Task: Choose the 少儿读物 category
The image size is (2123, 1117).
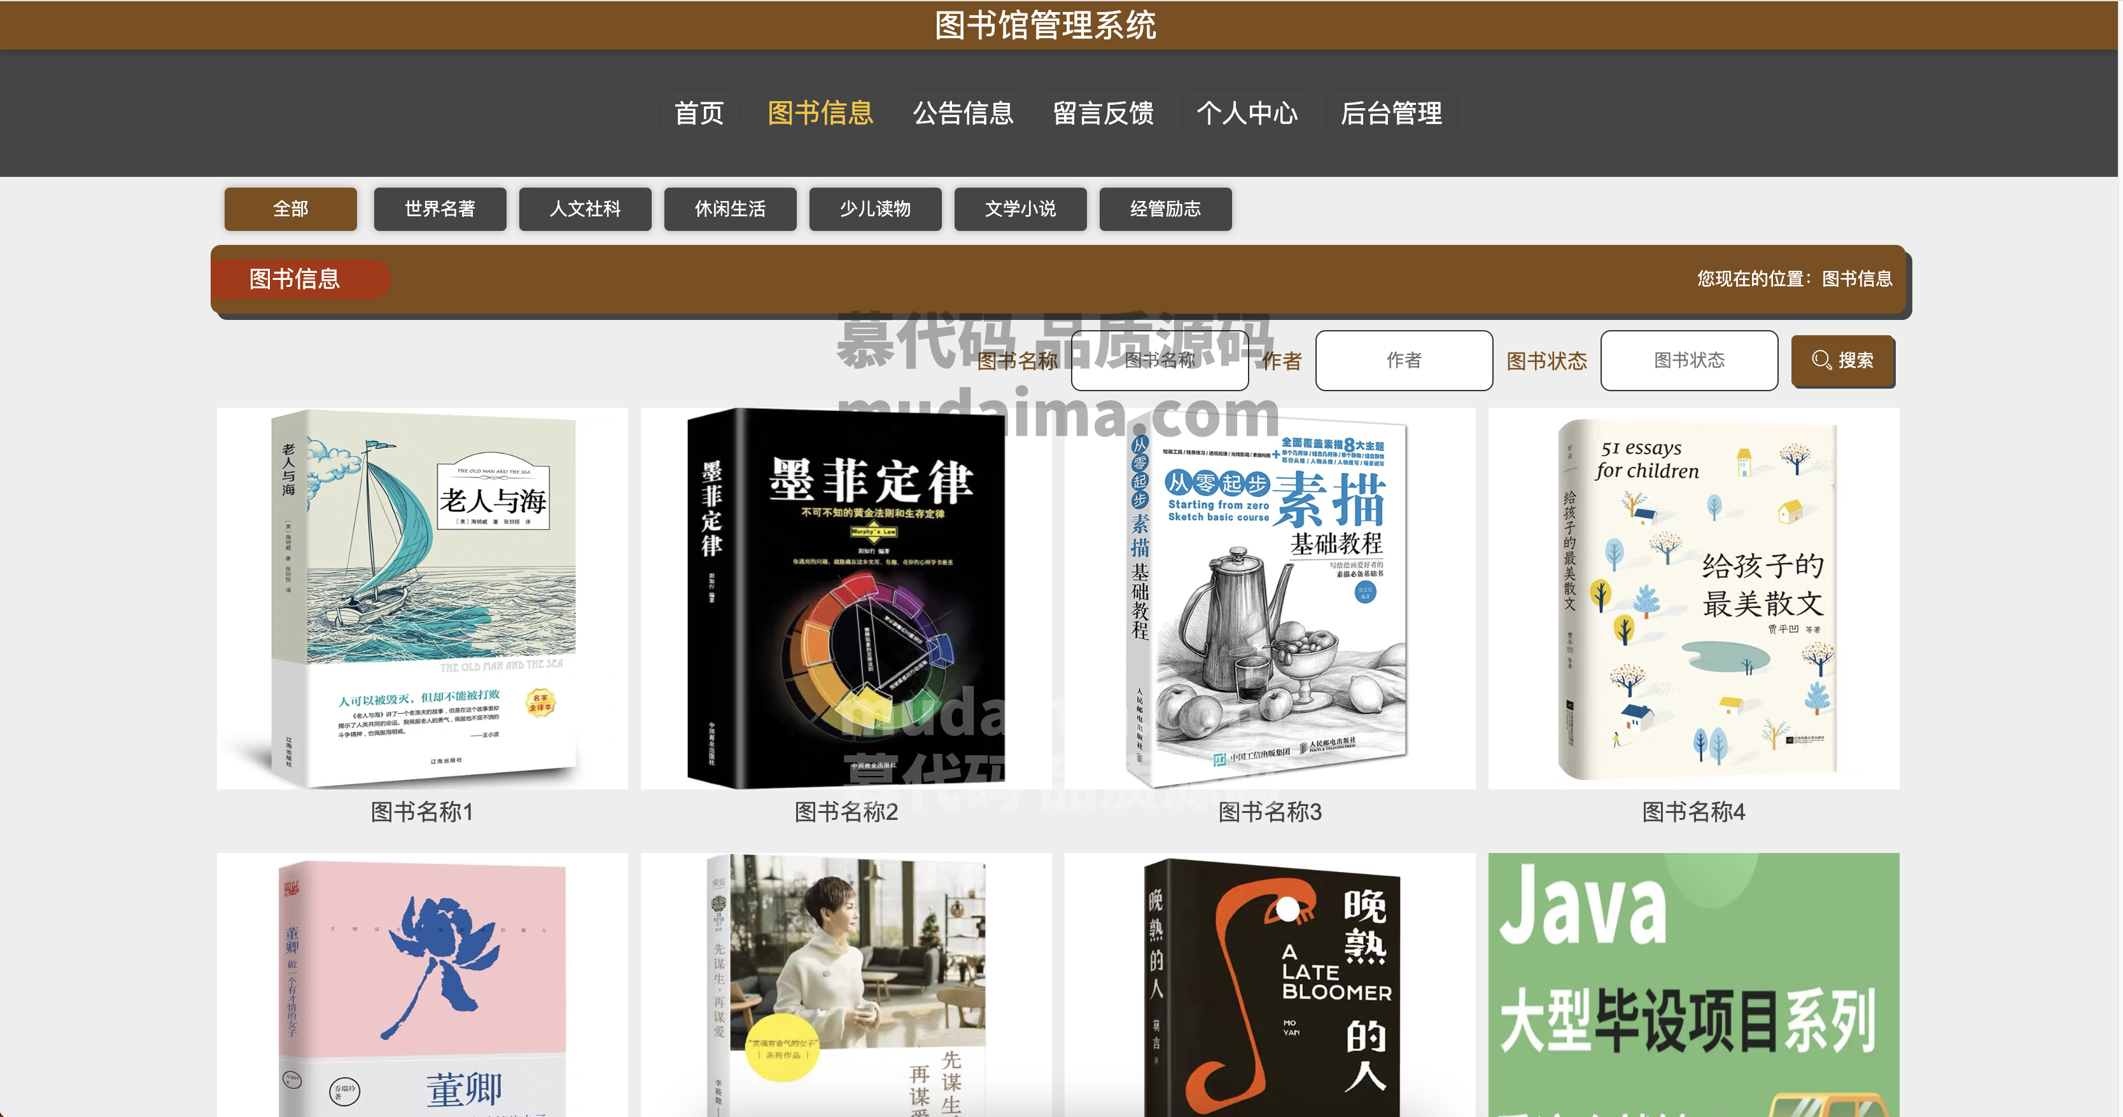Action: pyautogui.click(x=875, y=209)
